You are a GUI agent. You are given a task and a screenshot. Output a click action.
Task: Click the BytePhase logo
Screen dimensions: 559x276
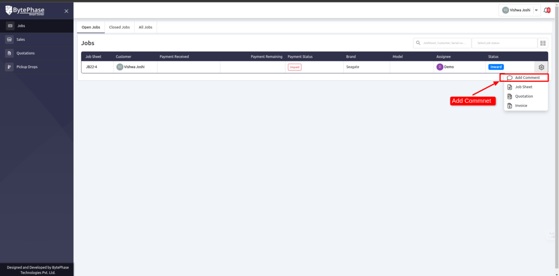[25, 10]
